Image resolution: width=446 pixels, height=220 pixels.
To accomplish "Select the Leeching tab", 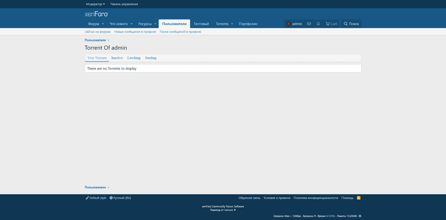I will (x=134, y=58).
